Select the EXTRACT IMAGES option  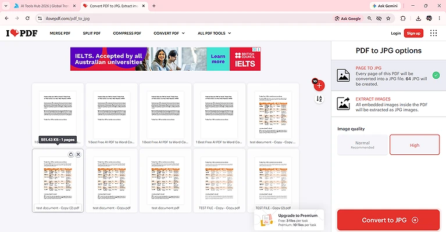point(388,104)
